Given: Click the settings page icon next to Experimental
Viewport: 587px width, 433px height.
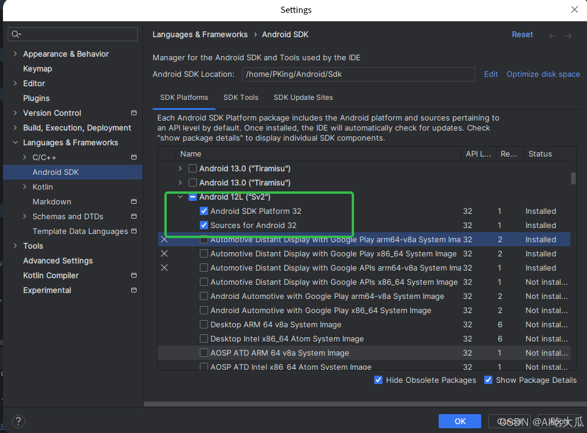Looking at the screenshot, I should [134, 290].
